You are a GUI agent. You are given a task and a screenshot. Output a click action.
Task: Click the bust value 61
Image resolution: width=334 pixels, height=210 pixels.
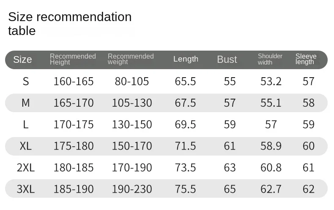click(x=230, y=146)
